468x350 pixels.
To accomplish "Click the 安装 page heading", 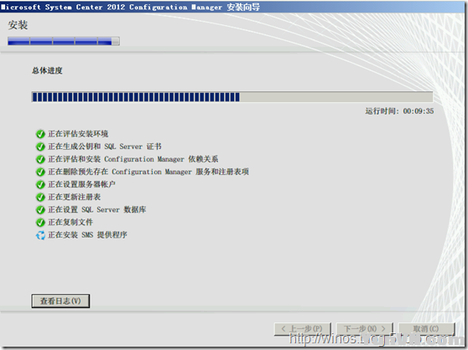I will pyautogui.click(x=18, y=25).
